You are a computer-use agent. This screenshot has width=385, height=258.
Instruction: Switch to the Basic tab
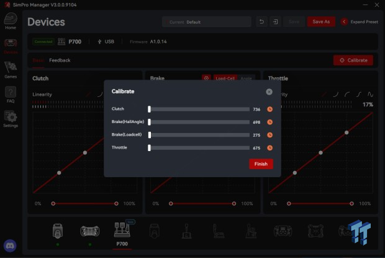click(x=38, y=60)
